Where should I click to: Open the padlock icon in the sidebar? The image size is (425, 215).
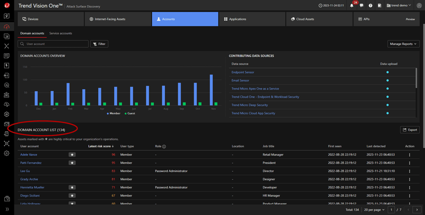tap(7, 75)
